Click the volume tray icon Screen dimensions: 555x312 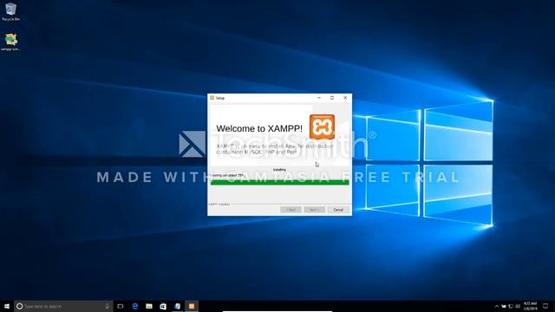click(518, 306)
